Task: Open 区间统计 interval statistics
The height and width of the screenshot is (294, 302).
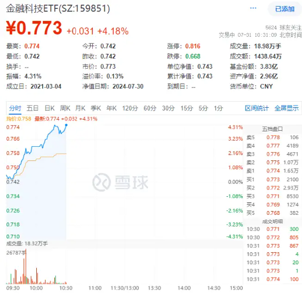Action: [x=257, y=108]
